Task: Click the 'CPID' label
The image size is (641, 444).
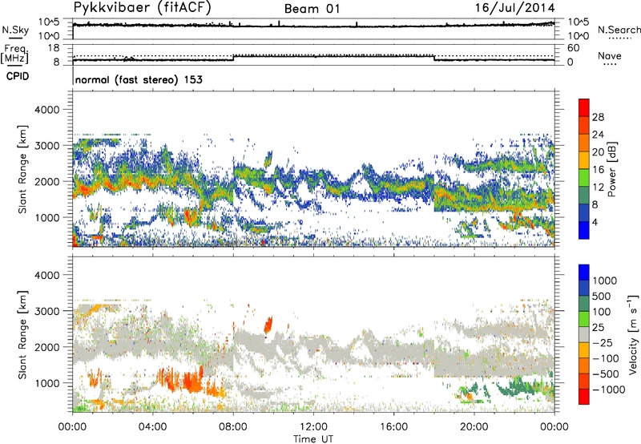Action: 18,76
